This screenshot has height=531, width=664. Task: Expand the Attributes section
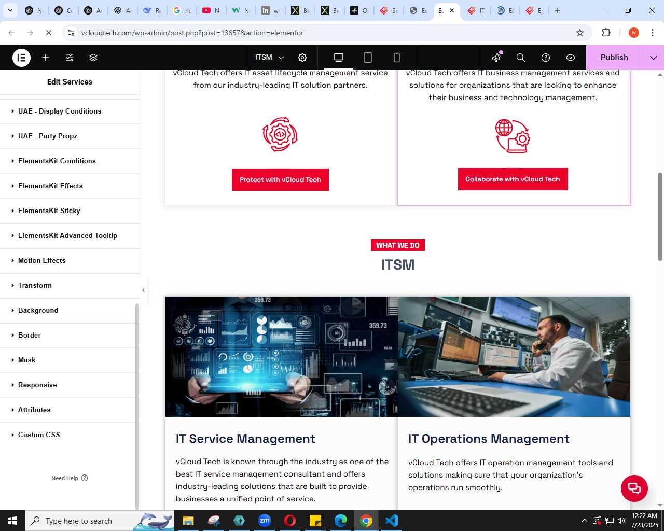(x=70, y=410)
